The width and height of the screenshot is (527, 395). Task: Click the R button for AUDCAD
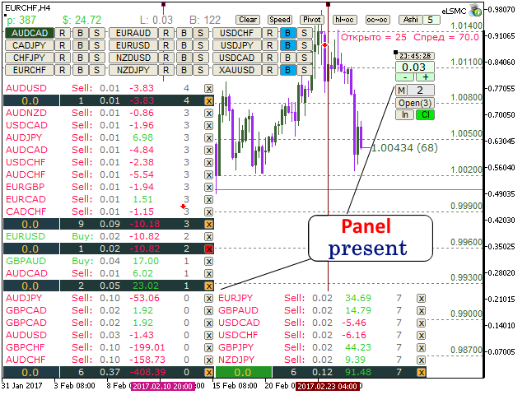pyautogui.click(x=63, y=33)
